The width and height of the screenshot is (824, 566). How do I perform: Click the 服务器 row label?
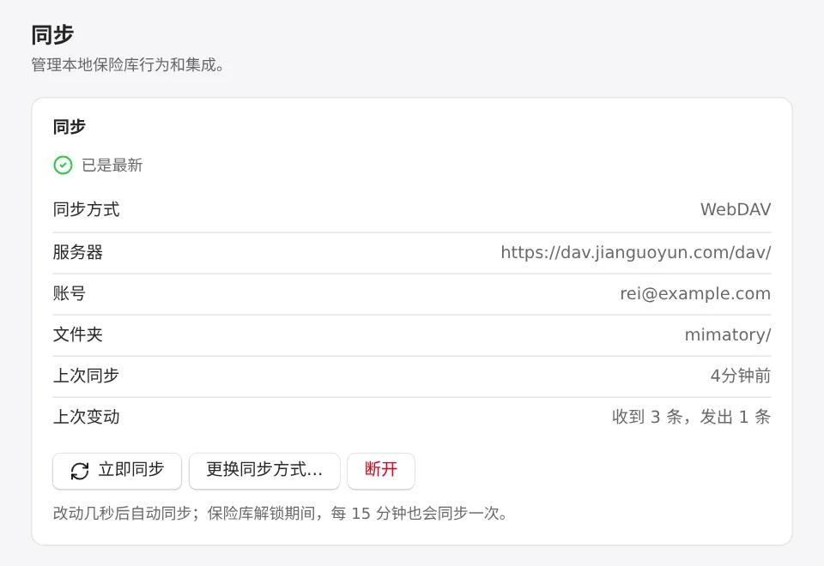pyautogui.click(x=78, y=252)
